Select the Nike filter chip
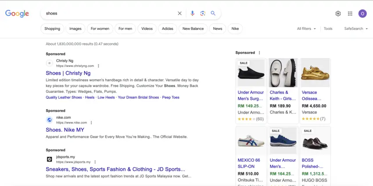 (235, 29)
